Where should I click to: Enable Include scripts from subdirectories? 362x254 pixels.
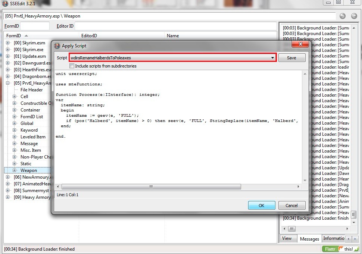tap(72, 66)
